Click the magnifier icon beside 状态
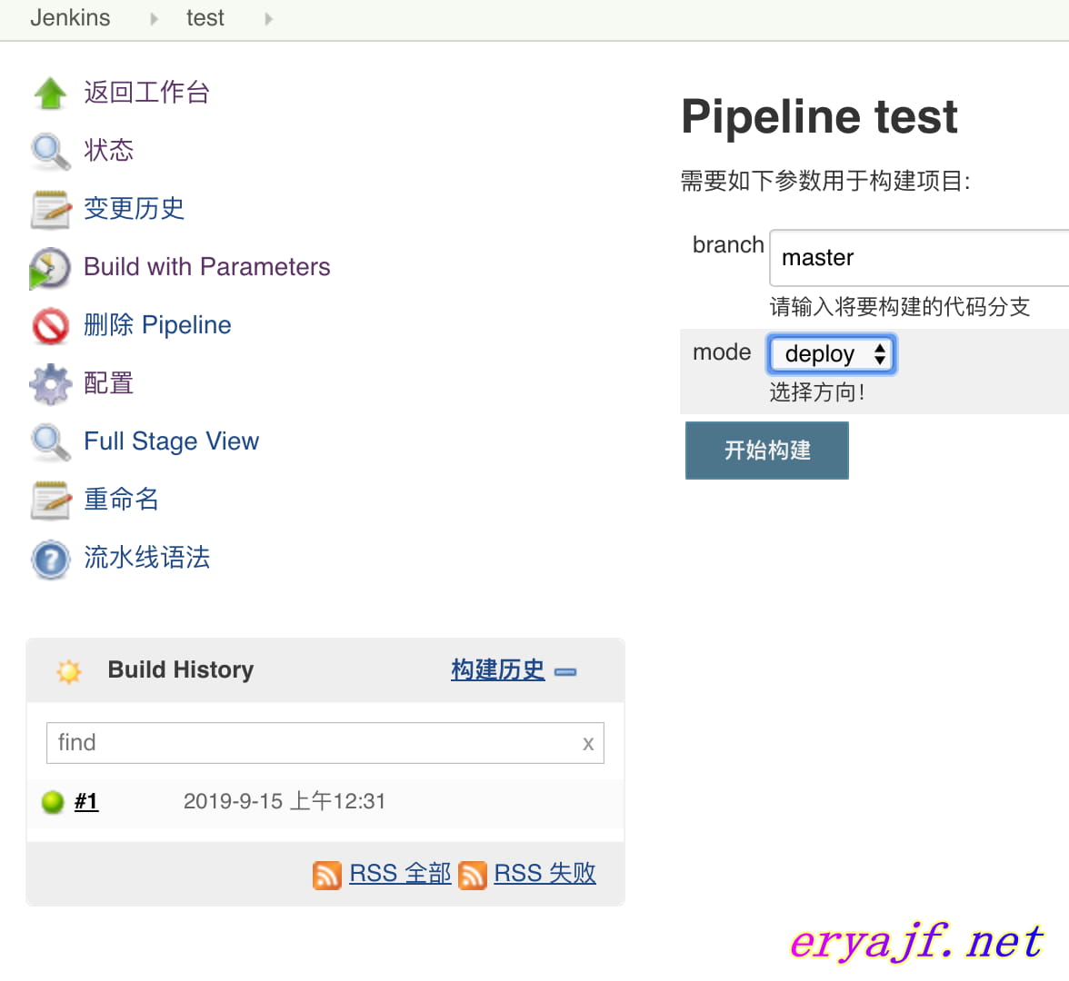Image resolution: width=1069 pixels, height=981 pixels. (x=50, y=151)
